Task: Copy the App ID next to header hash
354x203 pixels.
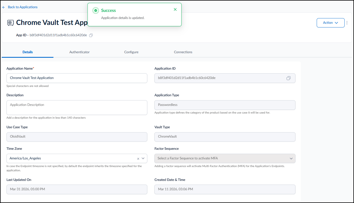Action: coord(91,35)
